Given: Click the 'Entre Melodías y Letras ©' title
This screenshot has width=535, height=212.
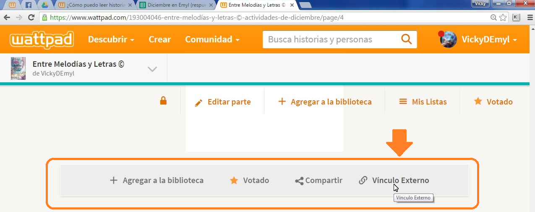Looking at the screenshot, I should (78, 64).
